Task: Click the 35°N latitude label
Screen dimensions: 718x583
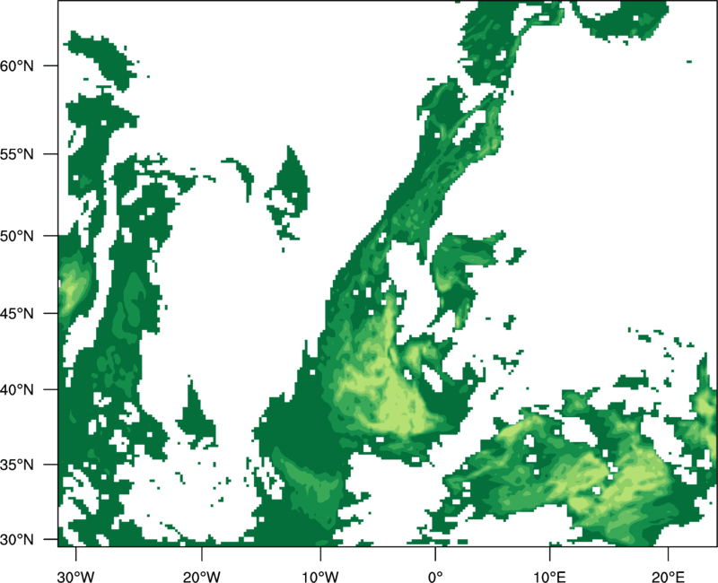Action: coord(17,465)
